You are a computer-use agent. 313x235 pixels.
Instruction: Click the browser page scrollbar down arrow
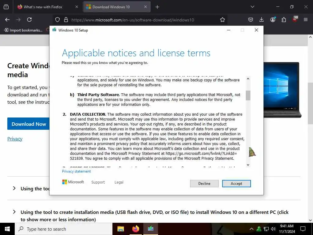[x=311, y=220]
